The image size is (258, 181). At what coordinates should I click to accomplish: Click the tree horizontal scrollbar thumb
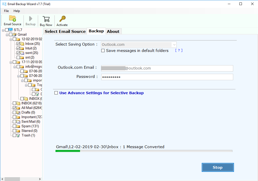tap(12, 179)
